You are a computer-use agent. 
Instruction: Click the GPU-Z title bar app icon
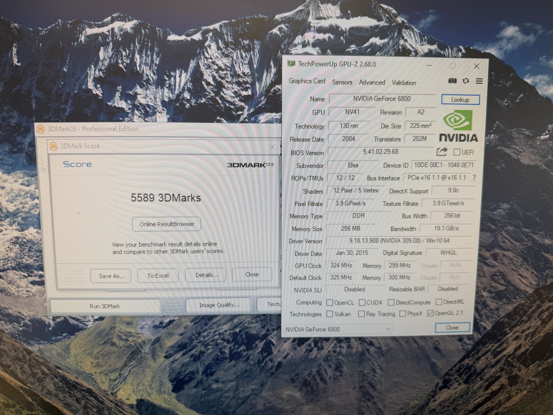[x=291, y=64]
